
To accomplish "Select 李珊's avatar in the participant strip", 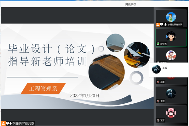I will pyautogui.click(x=171, y=17).
